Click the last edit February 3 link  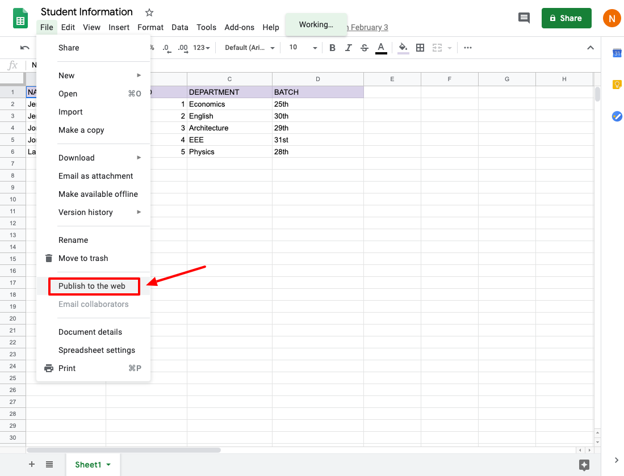coord(368,27)
